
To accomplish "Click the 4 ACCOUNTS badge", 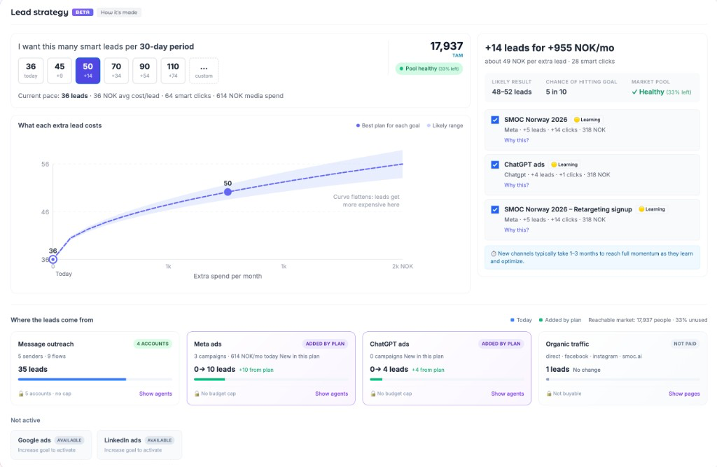I will tap(153, 344).
